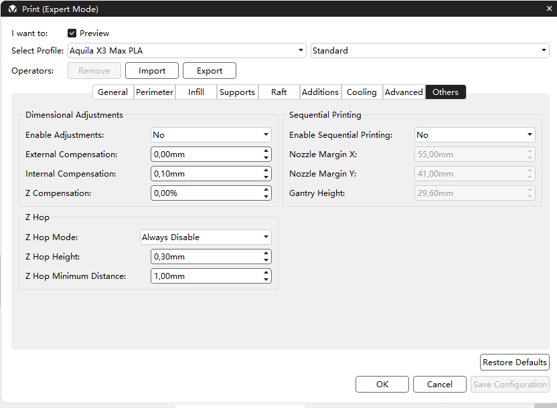Decrease Z Hop Height with down arrow

[x=266, y=260]
